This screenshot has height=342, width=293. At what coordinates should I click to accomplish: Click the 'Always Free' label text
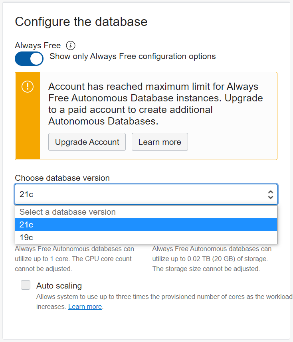pyautogui.click(x=38, y=45)
